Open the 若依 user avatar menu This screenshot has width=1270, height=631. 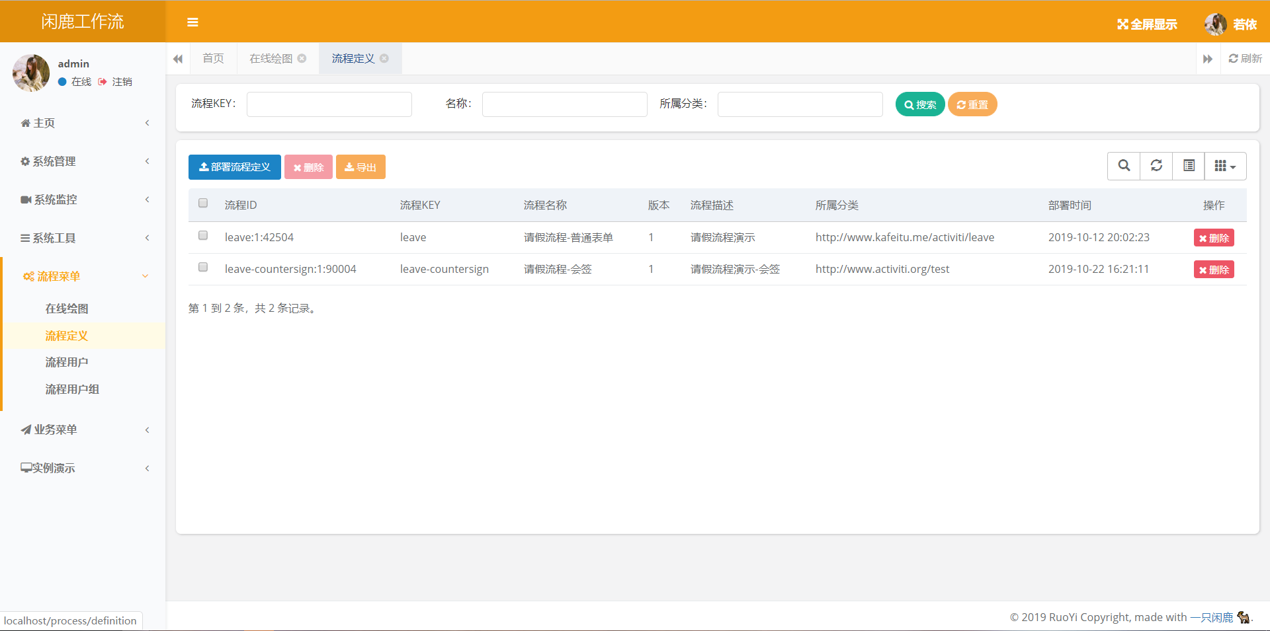click(1215, 24)
